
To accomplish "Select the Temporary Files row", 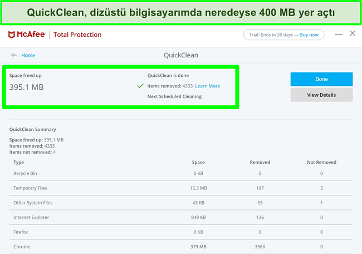I will pyautogui.click(x=181, y=188).
